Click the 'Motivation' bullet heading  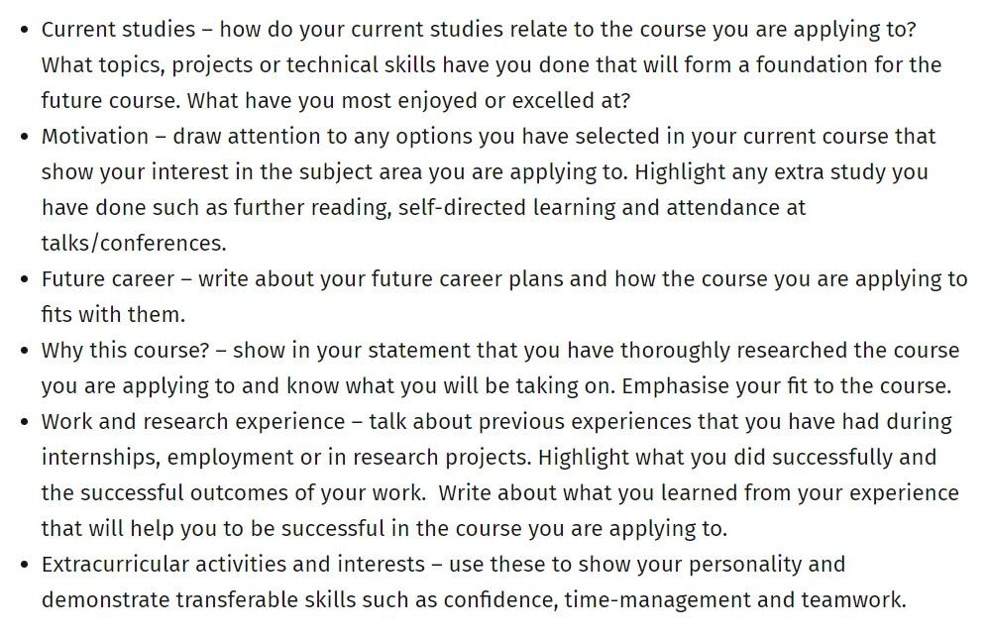coord(95,136)
